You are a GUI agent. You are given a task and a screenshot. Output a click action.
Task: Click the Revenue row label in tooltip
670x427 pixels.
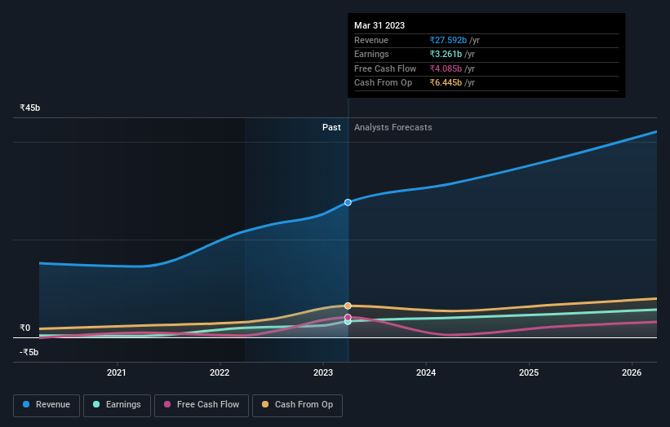pos(371,40)
